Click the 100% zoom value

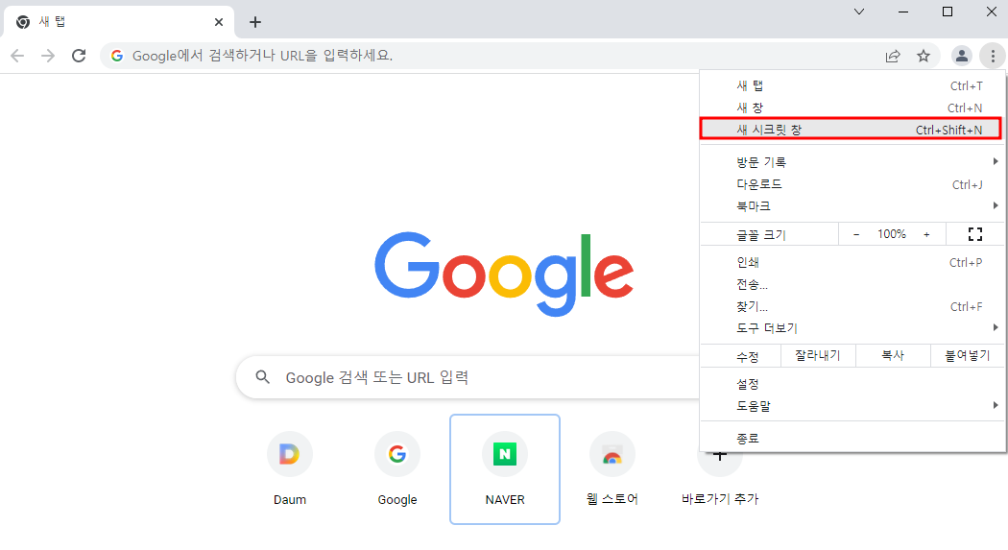click(892, 234)
